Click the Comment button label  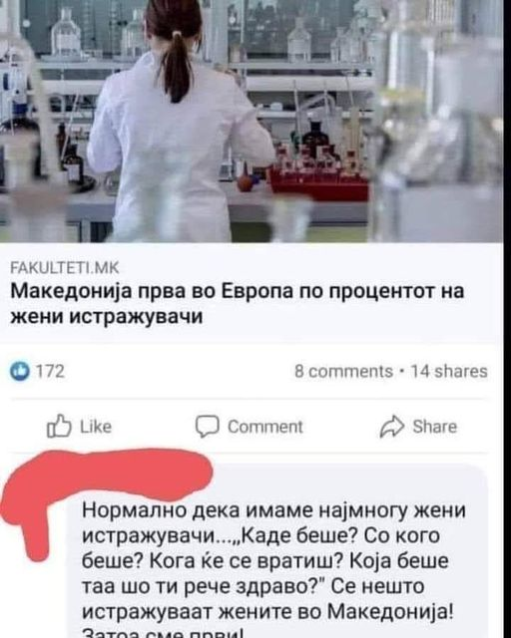point(265,427)
